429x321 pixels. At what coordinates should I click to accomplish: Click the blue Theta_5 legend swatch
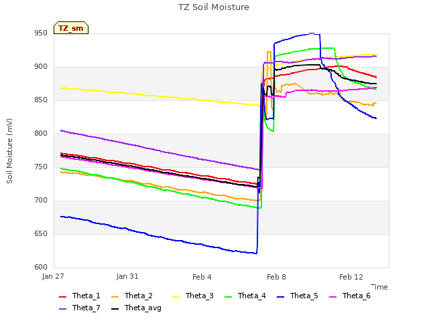pyautogui.click(x=280, y=297)
